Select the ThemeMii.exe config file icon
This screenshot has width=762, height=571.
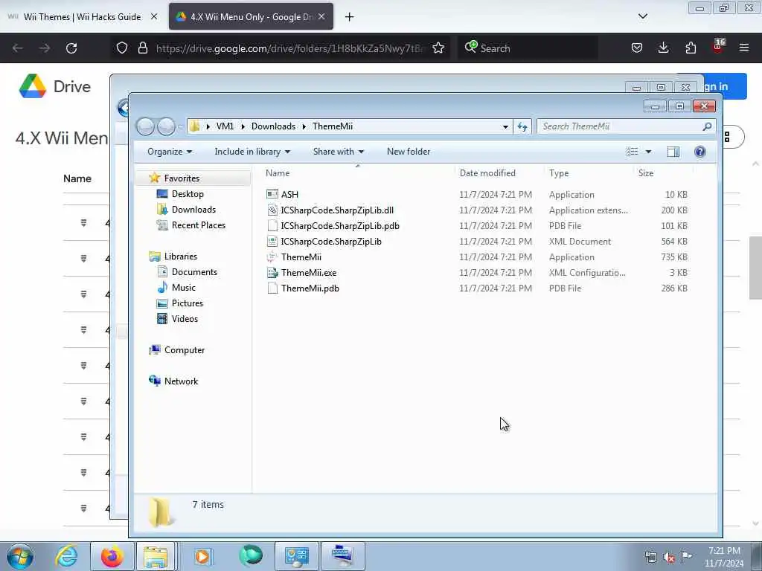tap(272, 272)
